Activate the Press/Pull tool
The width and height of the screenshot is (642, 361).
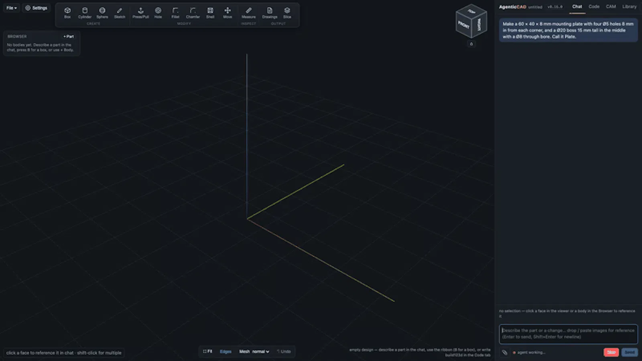[x=140, y=13]
